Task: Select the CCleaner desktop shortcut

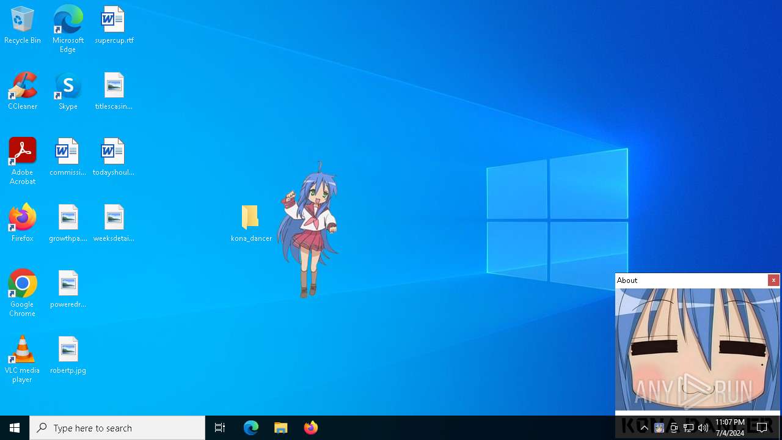Action: pyautogui.click(x=23, y=92)
